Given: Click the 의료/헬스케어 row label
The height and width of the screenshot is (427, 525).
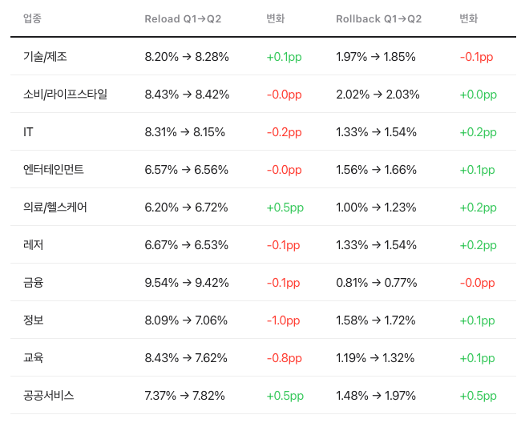Looking at the screenshot, I should click(x=55, y=207).
